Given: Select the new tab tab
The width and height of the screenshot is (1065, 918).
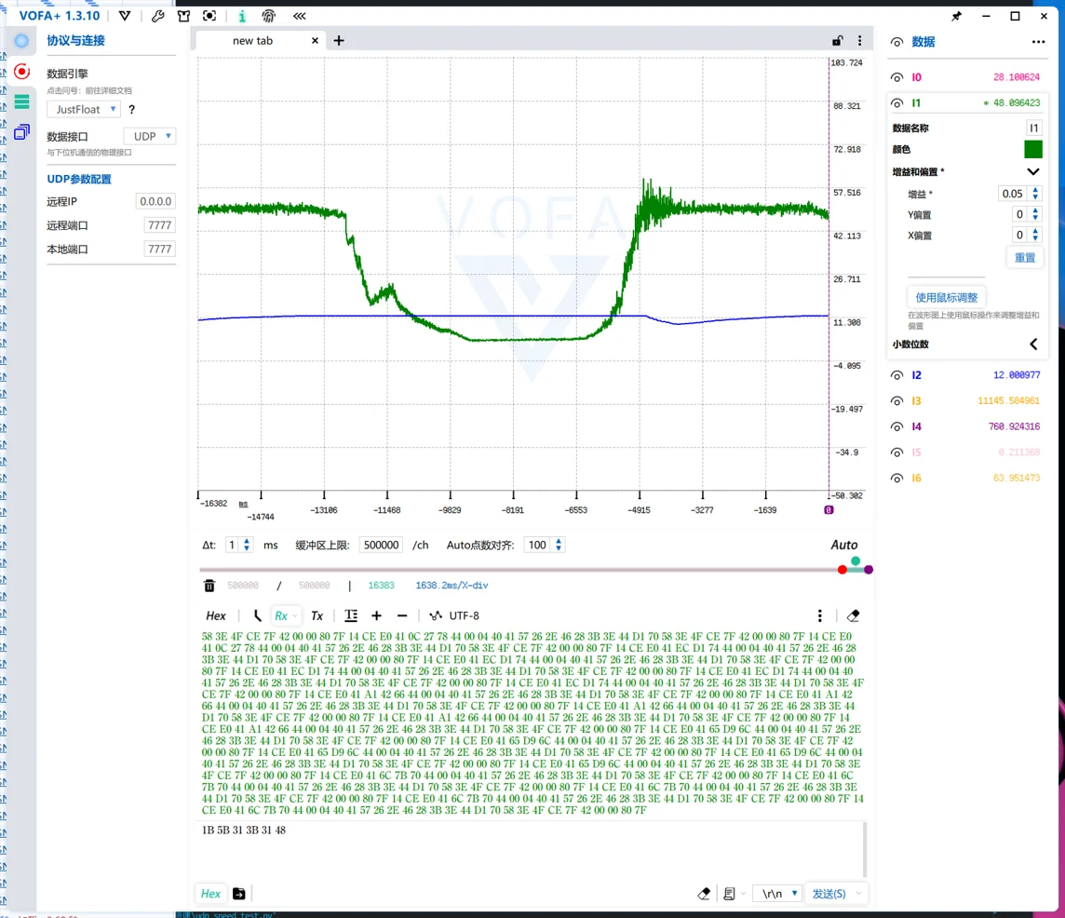Looking at the screenshot, I should pyautogui.click(x=252, y=41).
